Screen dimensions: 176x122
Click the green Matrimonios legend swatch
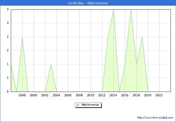78,105
